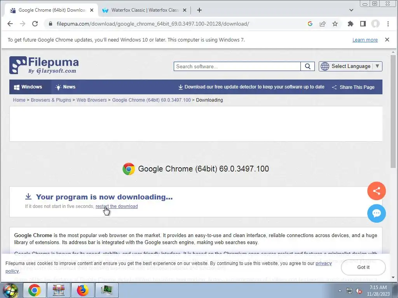This screenshot has width=398, height=298.
Task: Click the scrollbar down arrow
Action: (x=393, y=277)
